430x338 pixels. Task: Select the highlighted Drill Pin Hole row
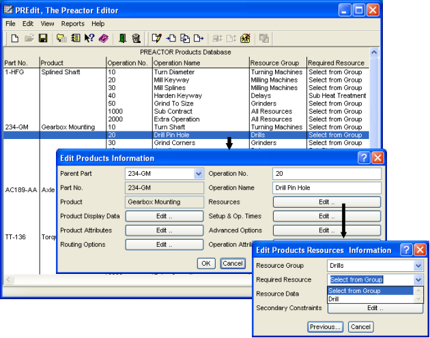[x=186, y=135]
